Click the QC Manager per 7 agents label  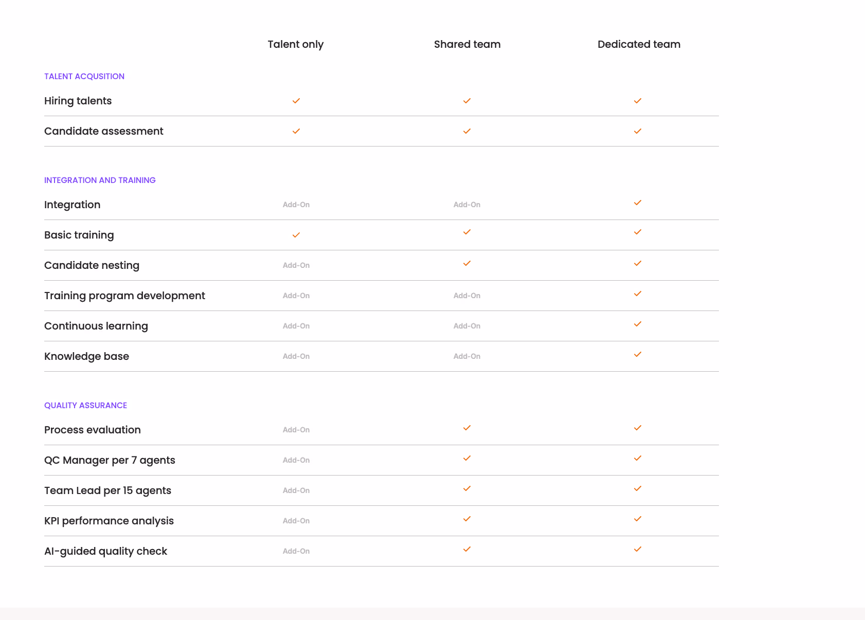point(110,461)
